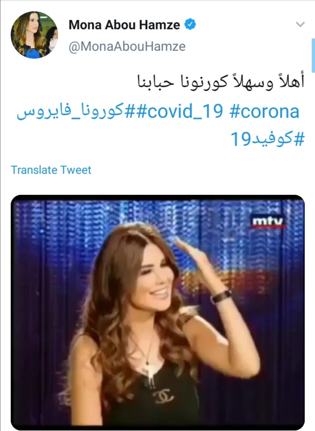The height and width of the screenshot is (431, 315).
Task: Open Mona Abou Hamze's profile avatar
Action: (x=34, y=35)
